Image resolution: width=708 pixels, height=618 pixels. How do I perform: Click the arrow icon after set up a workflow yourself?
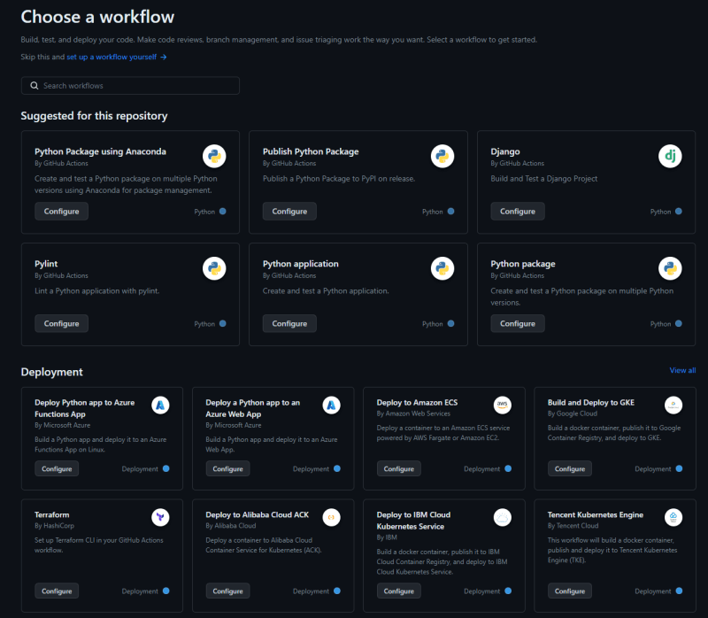(164, 57)
